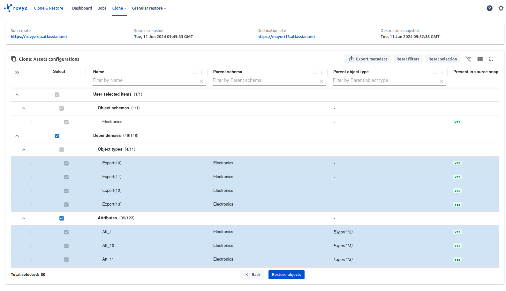
Task: Collapse the Object types group
Action: pos(24,150)
